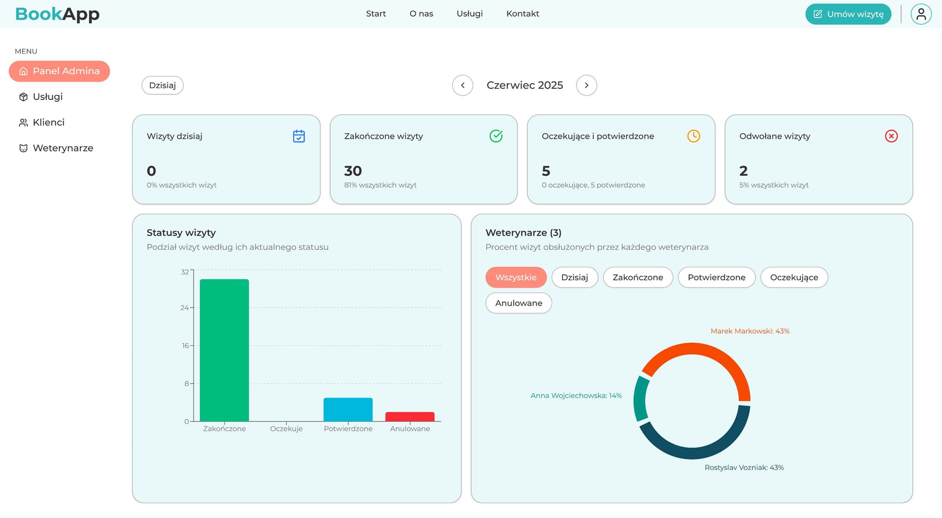This screenshot has width=942, height=518.
Task: Click the Umów wizytę button
Action: point(848,14)
